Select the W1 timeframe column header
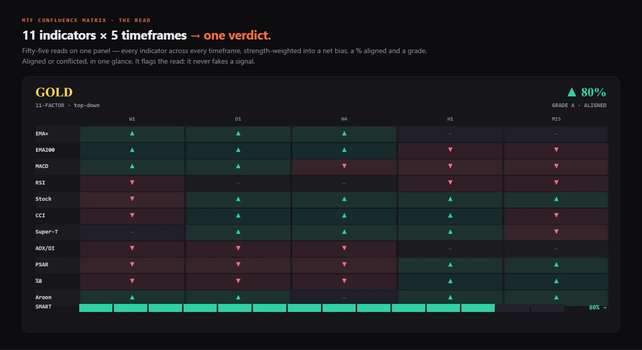Viewport: 642px width, 350px height. [x=132, y=119]
